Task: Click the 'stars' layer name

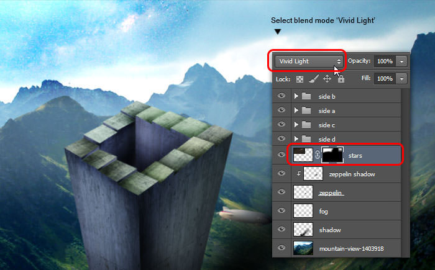Action: [355, 156]
